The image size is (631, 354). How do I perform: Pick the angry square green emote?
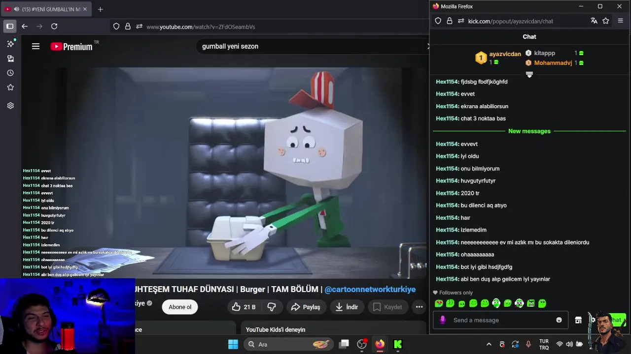point(531,303)
